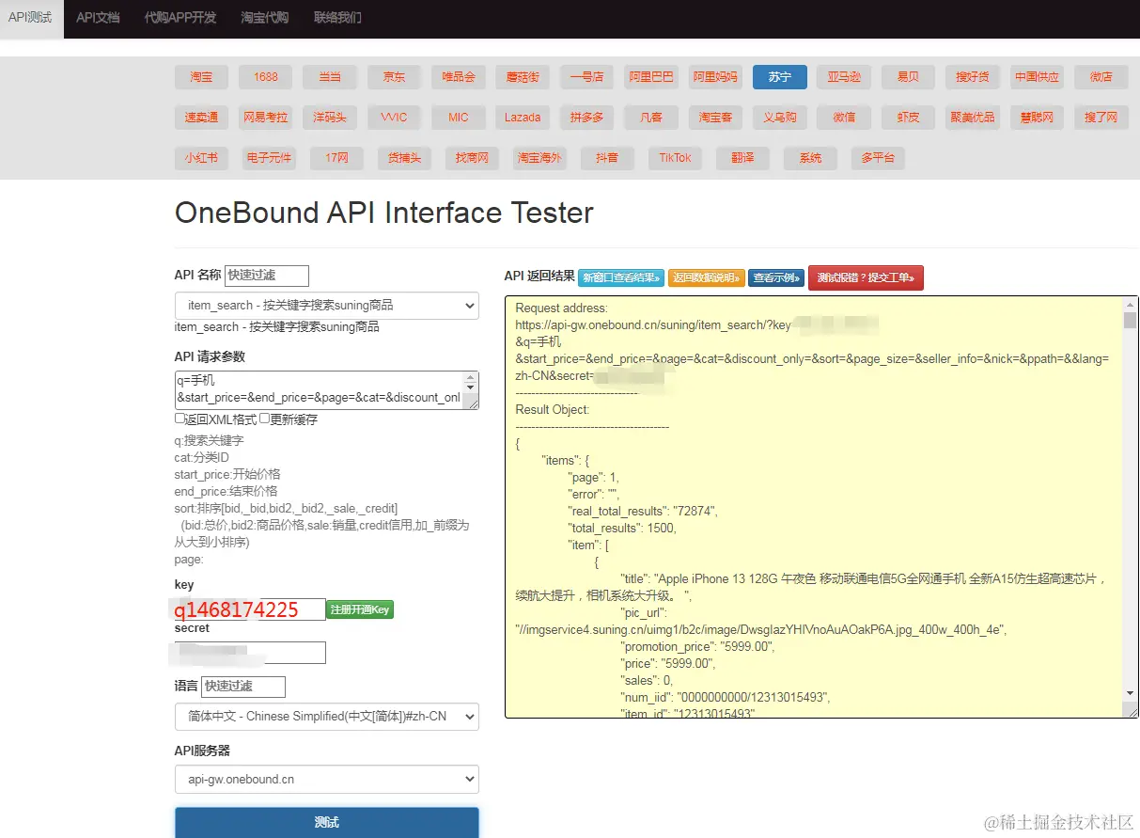Expand the api-gw.onebound.cn server dropdown
Image resolution: width=1140 pixels, height=838 pixels.
click(327, 780)
